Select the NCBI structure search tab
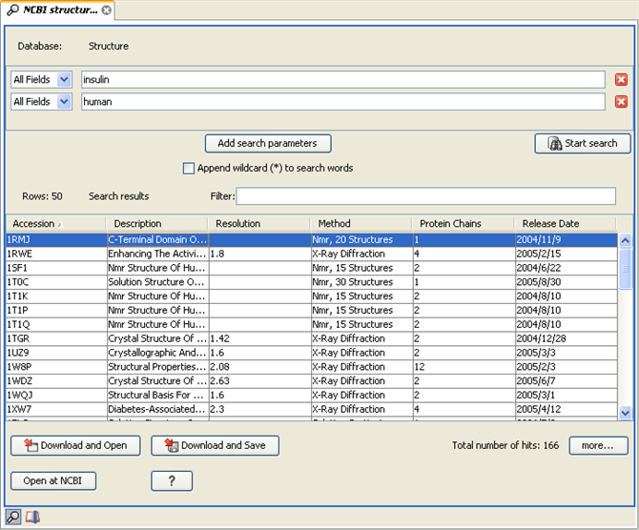The height and width of the screenshot is (530, 639). click(59, 10)
